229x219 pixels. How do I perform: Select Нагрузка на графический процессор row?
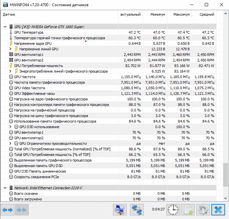[x=108, y=110]
